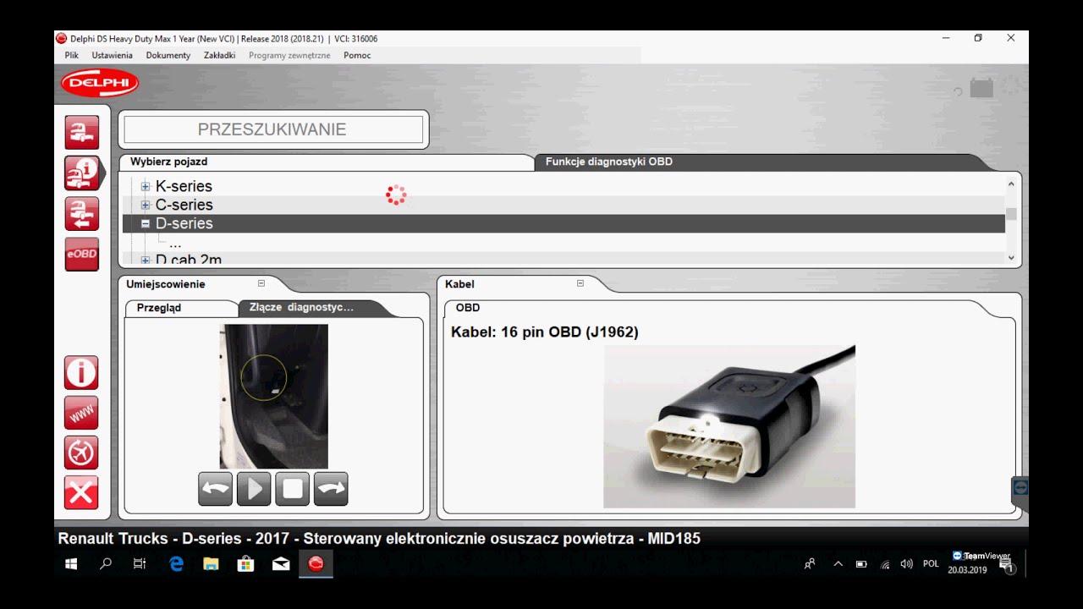This screenshot has width=1083, height=609.
Task: Open the Ustawienia menu
Action: (x=113, y=55)
